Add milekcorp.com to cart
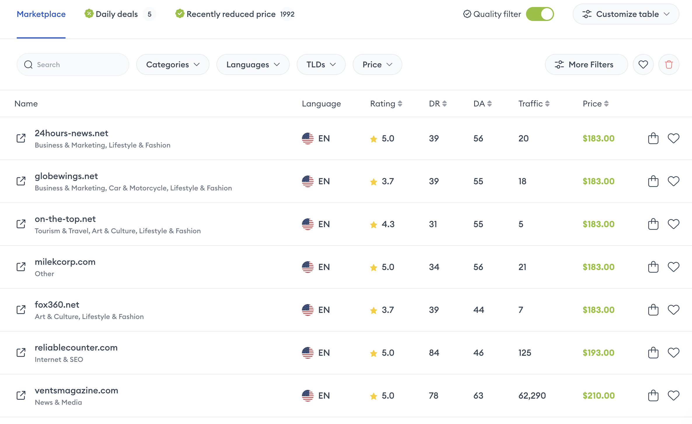692x424 pixels. (x=653, y=267)
